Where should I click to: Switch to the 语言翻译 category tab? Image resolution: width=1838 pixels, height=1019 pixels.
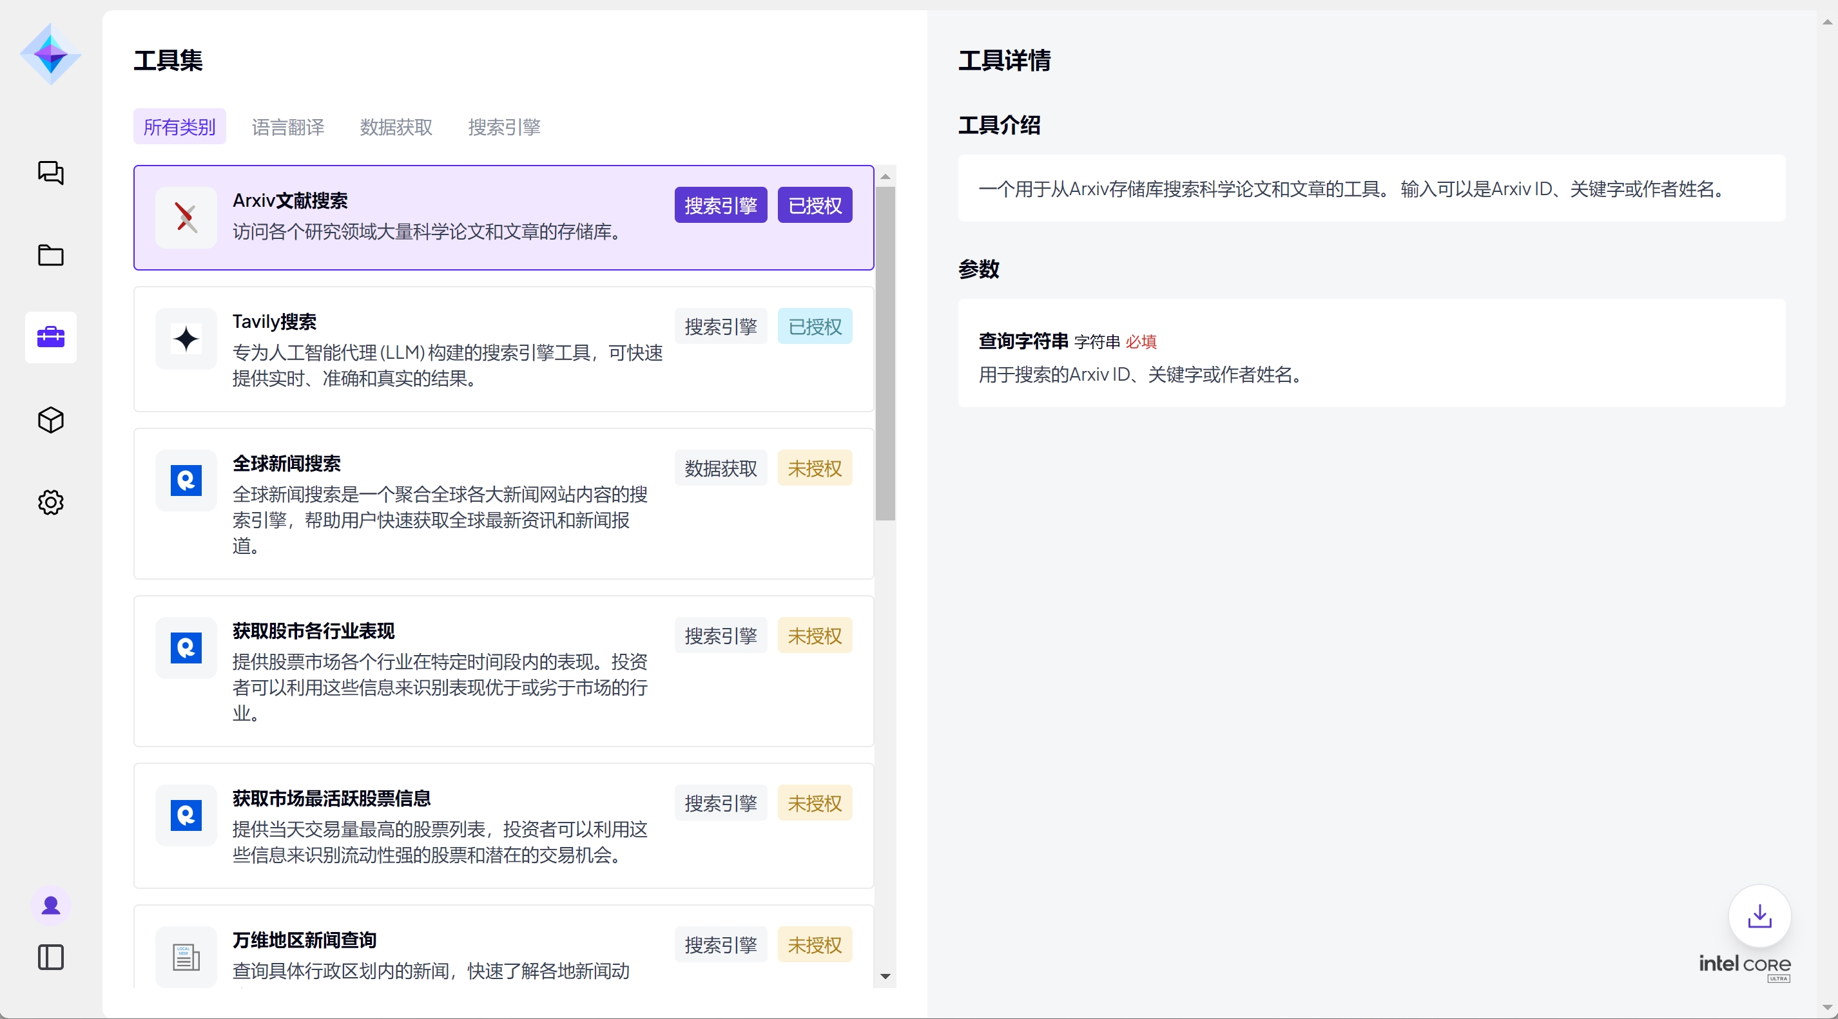tap(287, 127)
